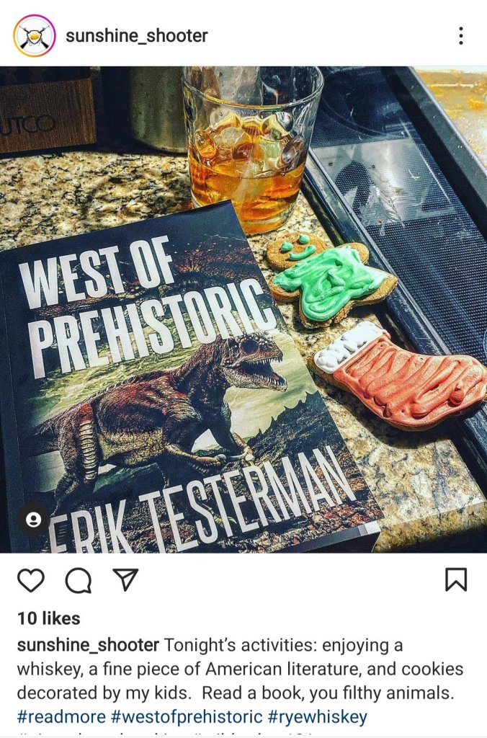
Task: Tap the caption text "Tonight's activities"
Action: pos(239,645)
